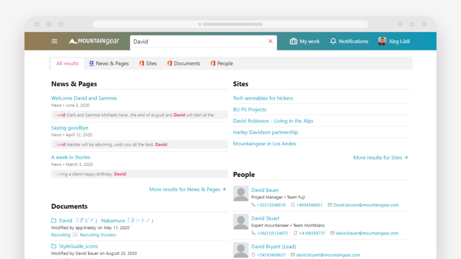Click More results for News & Pages
Image resolution: width=461 pixels, height=259 pixels.
point(188,189)
